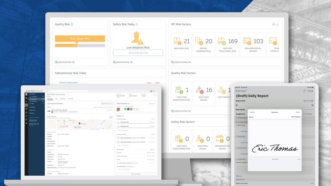Expand the Materials section on tablet
This screenshot has width=331, height=186.
240,136
